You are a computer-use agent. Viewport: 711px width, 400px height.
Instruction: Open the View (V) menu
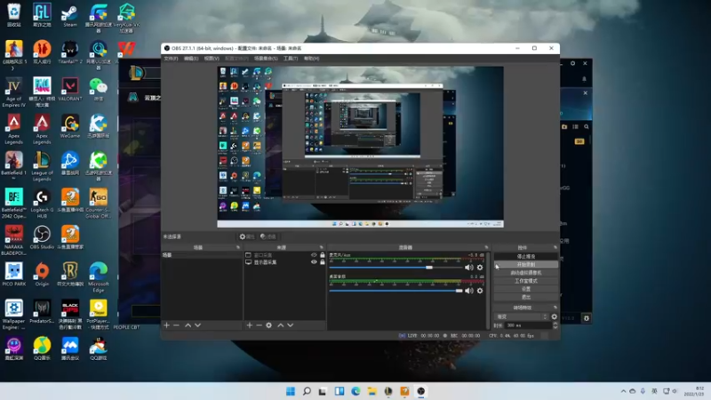(212, 59)
